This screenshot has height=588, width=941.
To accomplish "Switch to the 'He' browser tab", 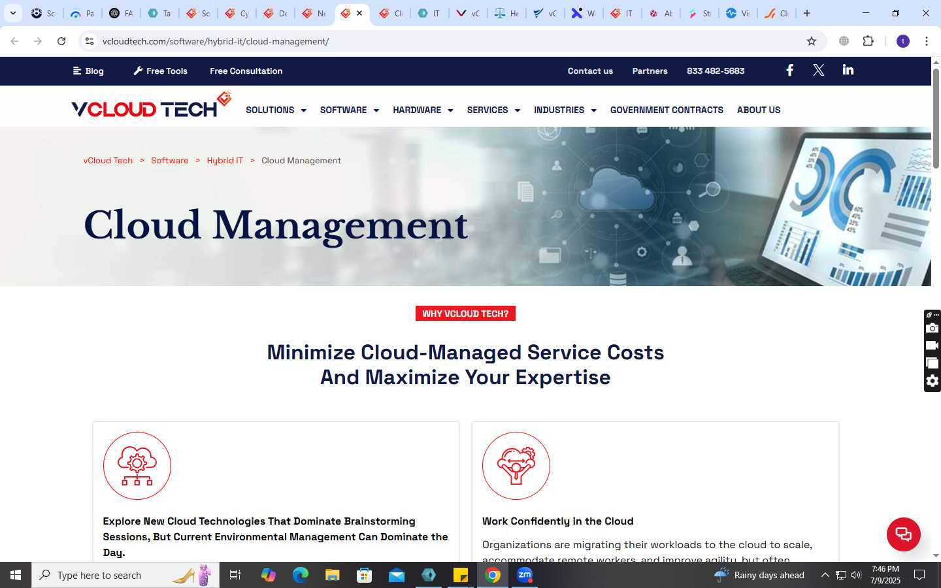I will click(x=506, y=13).
